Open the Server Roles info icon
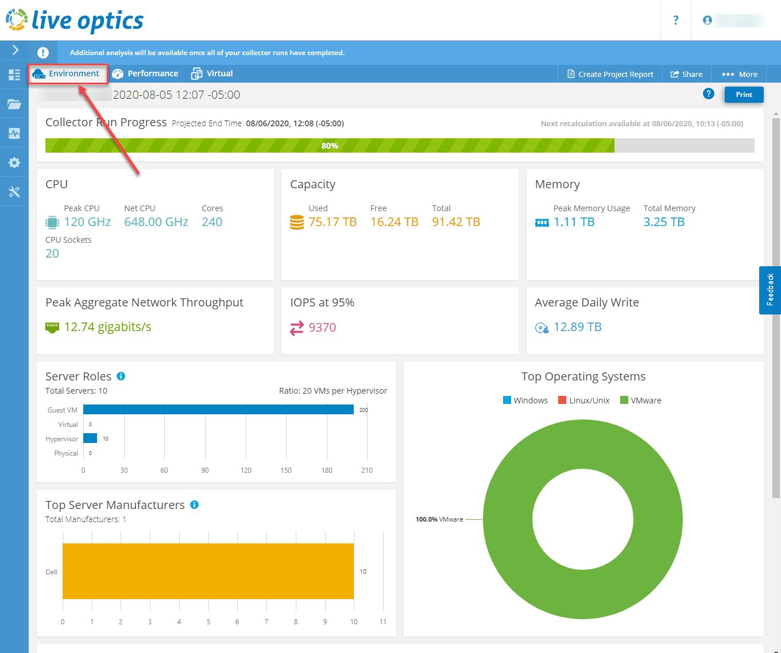Screen dimensions: 781x653 [121, 376]
